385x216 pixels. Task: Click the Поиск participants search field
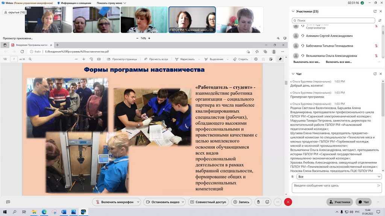[x=333, y=20]
